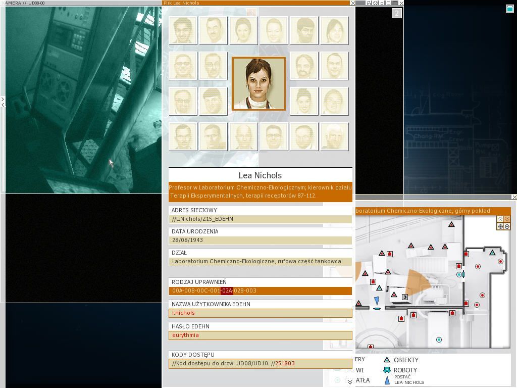
Task: Toggle ROBOTY layer in map legend
Action: pyautogui.click(x=387, y=370)
